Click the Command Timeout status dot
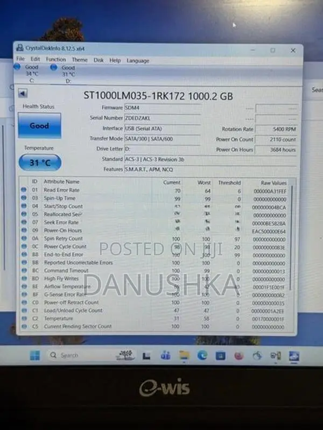 click(x=24, y=270)
